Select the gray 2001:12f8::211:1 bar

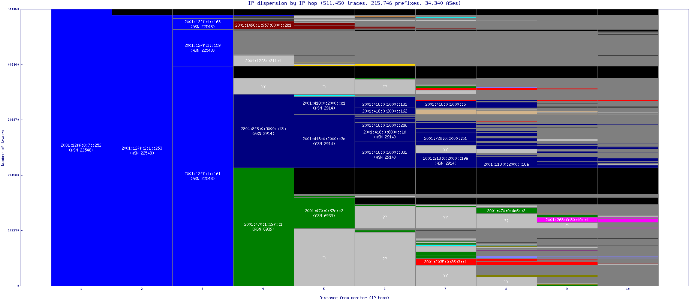[x=264, y=61]
